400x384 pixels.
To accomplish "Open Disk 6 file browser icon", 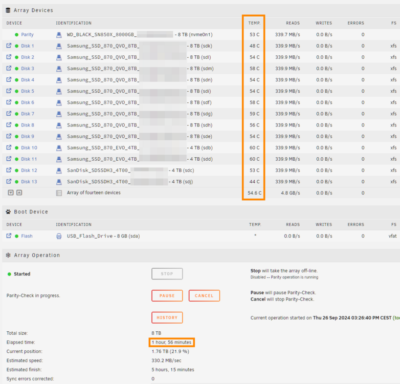I will [9, 102].
